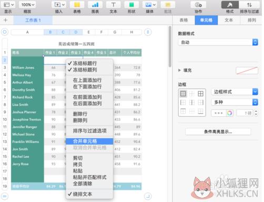Toggle 冻结标题行 in the context menu
Screen dimensions: 264x202
(x=89, y=63)
